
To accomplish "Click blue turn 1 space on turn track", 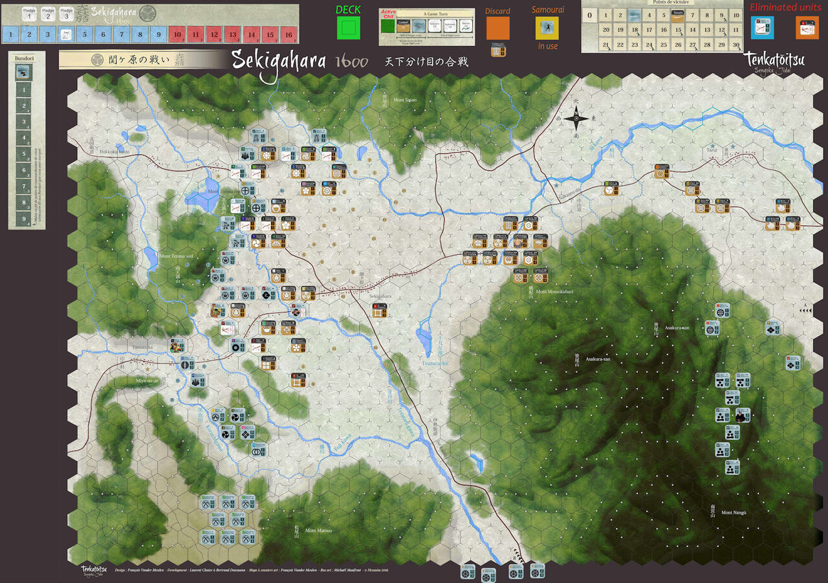I will pos(10,35).
